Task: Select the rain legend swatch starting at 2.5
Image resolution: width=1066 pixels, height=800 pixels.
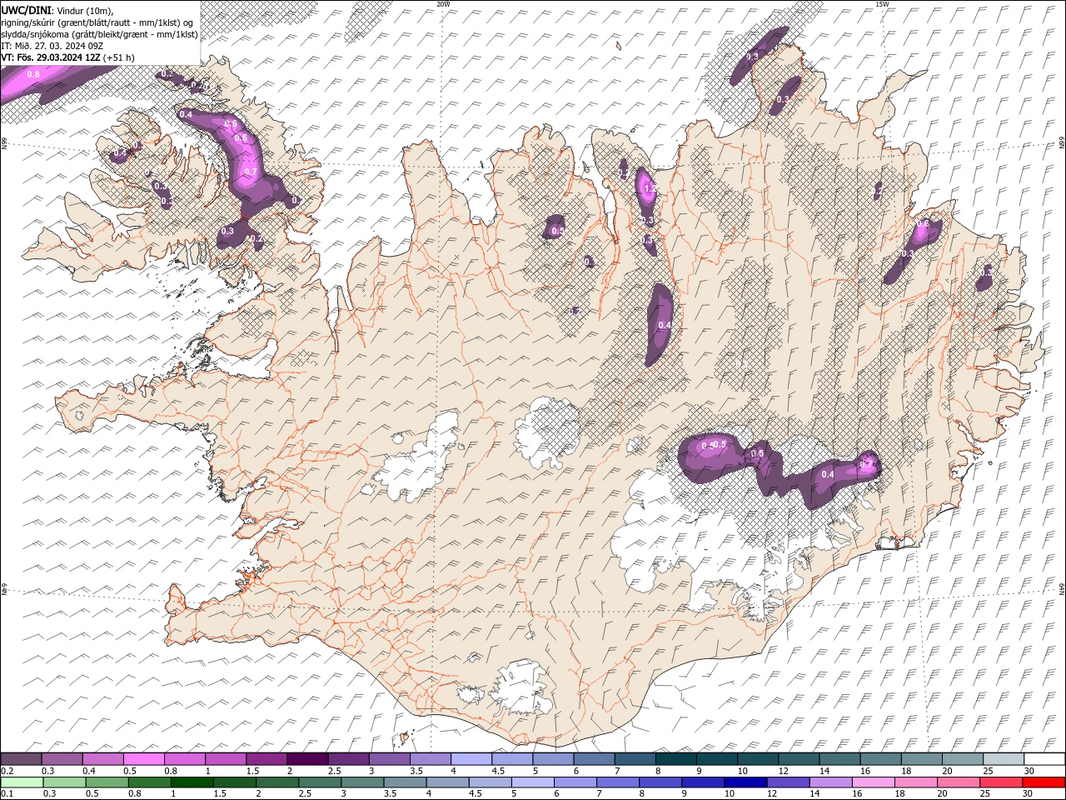Action: [x=319, y=782]
